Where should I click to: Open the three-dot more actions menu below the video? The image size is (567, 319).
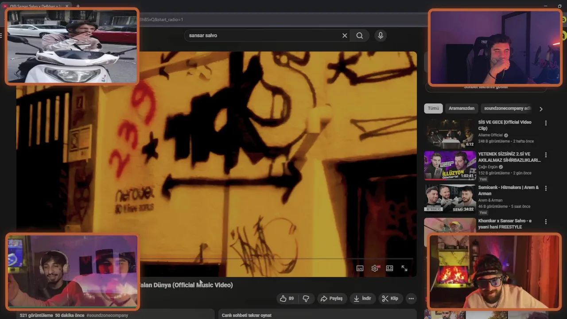click(411, 299)
